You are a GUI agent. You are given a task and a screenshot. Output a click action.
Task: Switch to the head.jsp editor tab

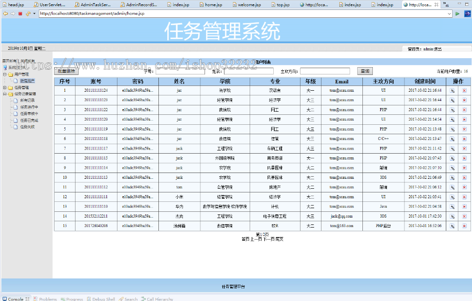point(14,5)
